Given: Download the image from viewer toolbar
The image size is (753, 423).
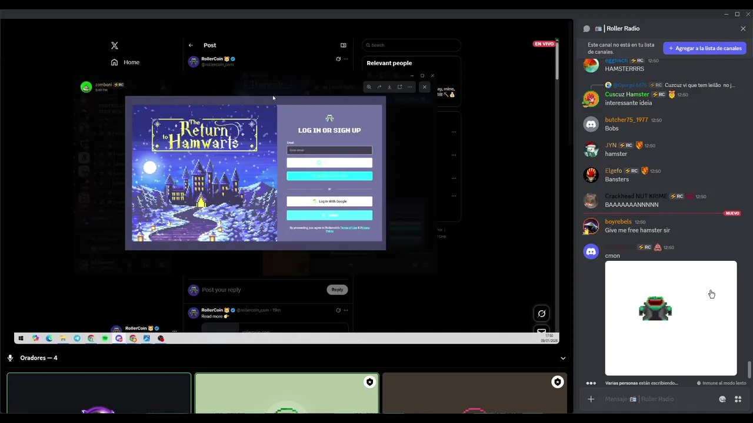Looking at the screenshot, I should click(389, 87).
